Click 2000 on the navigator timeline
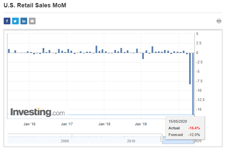Image resolution: width=225 pixels, height=151 pixels. pyautogui.click(x=65, y=141)
